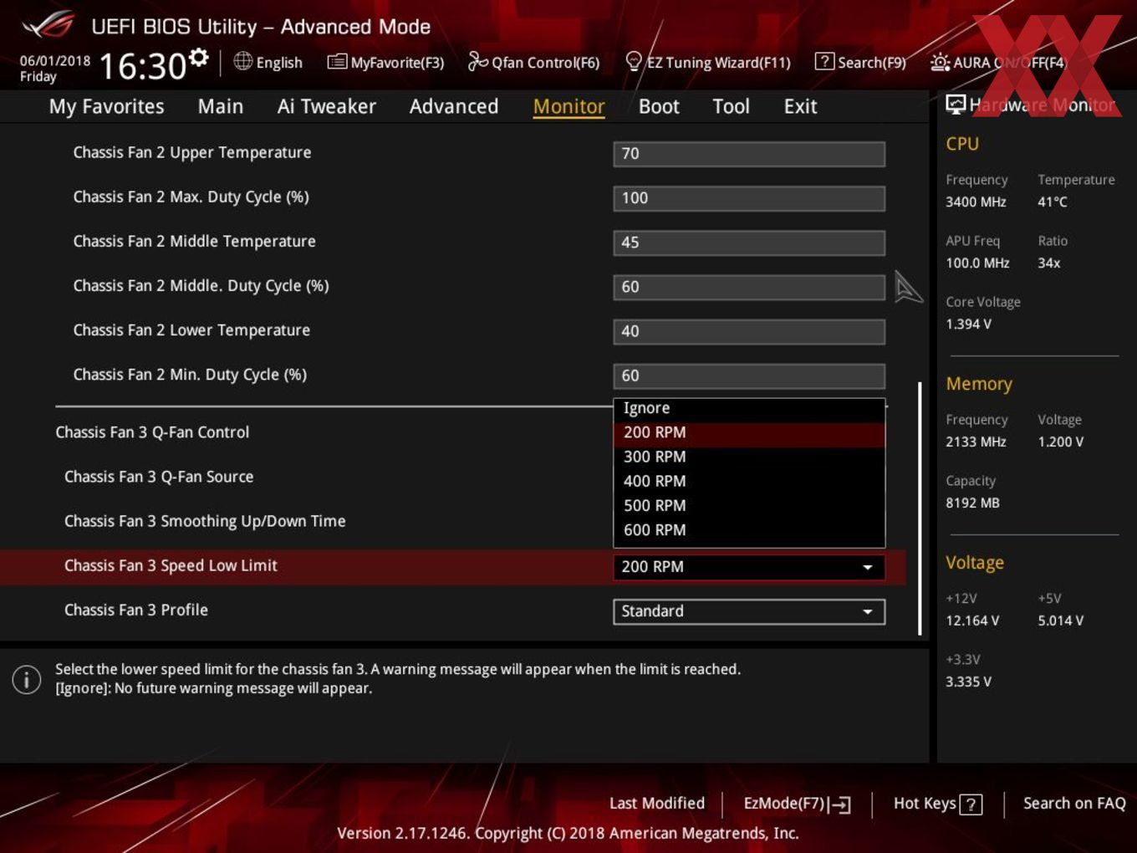
Task: Open the Boot tab
Action: (659, 106)
